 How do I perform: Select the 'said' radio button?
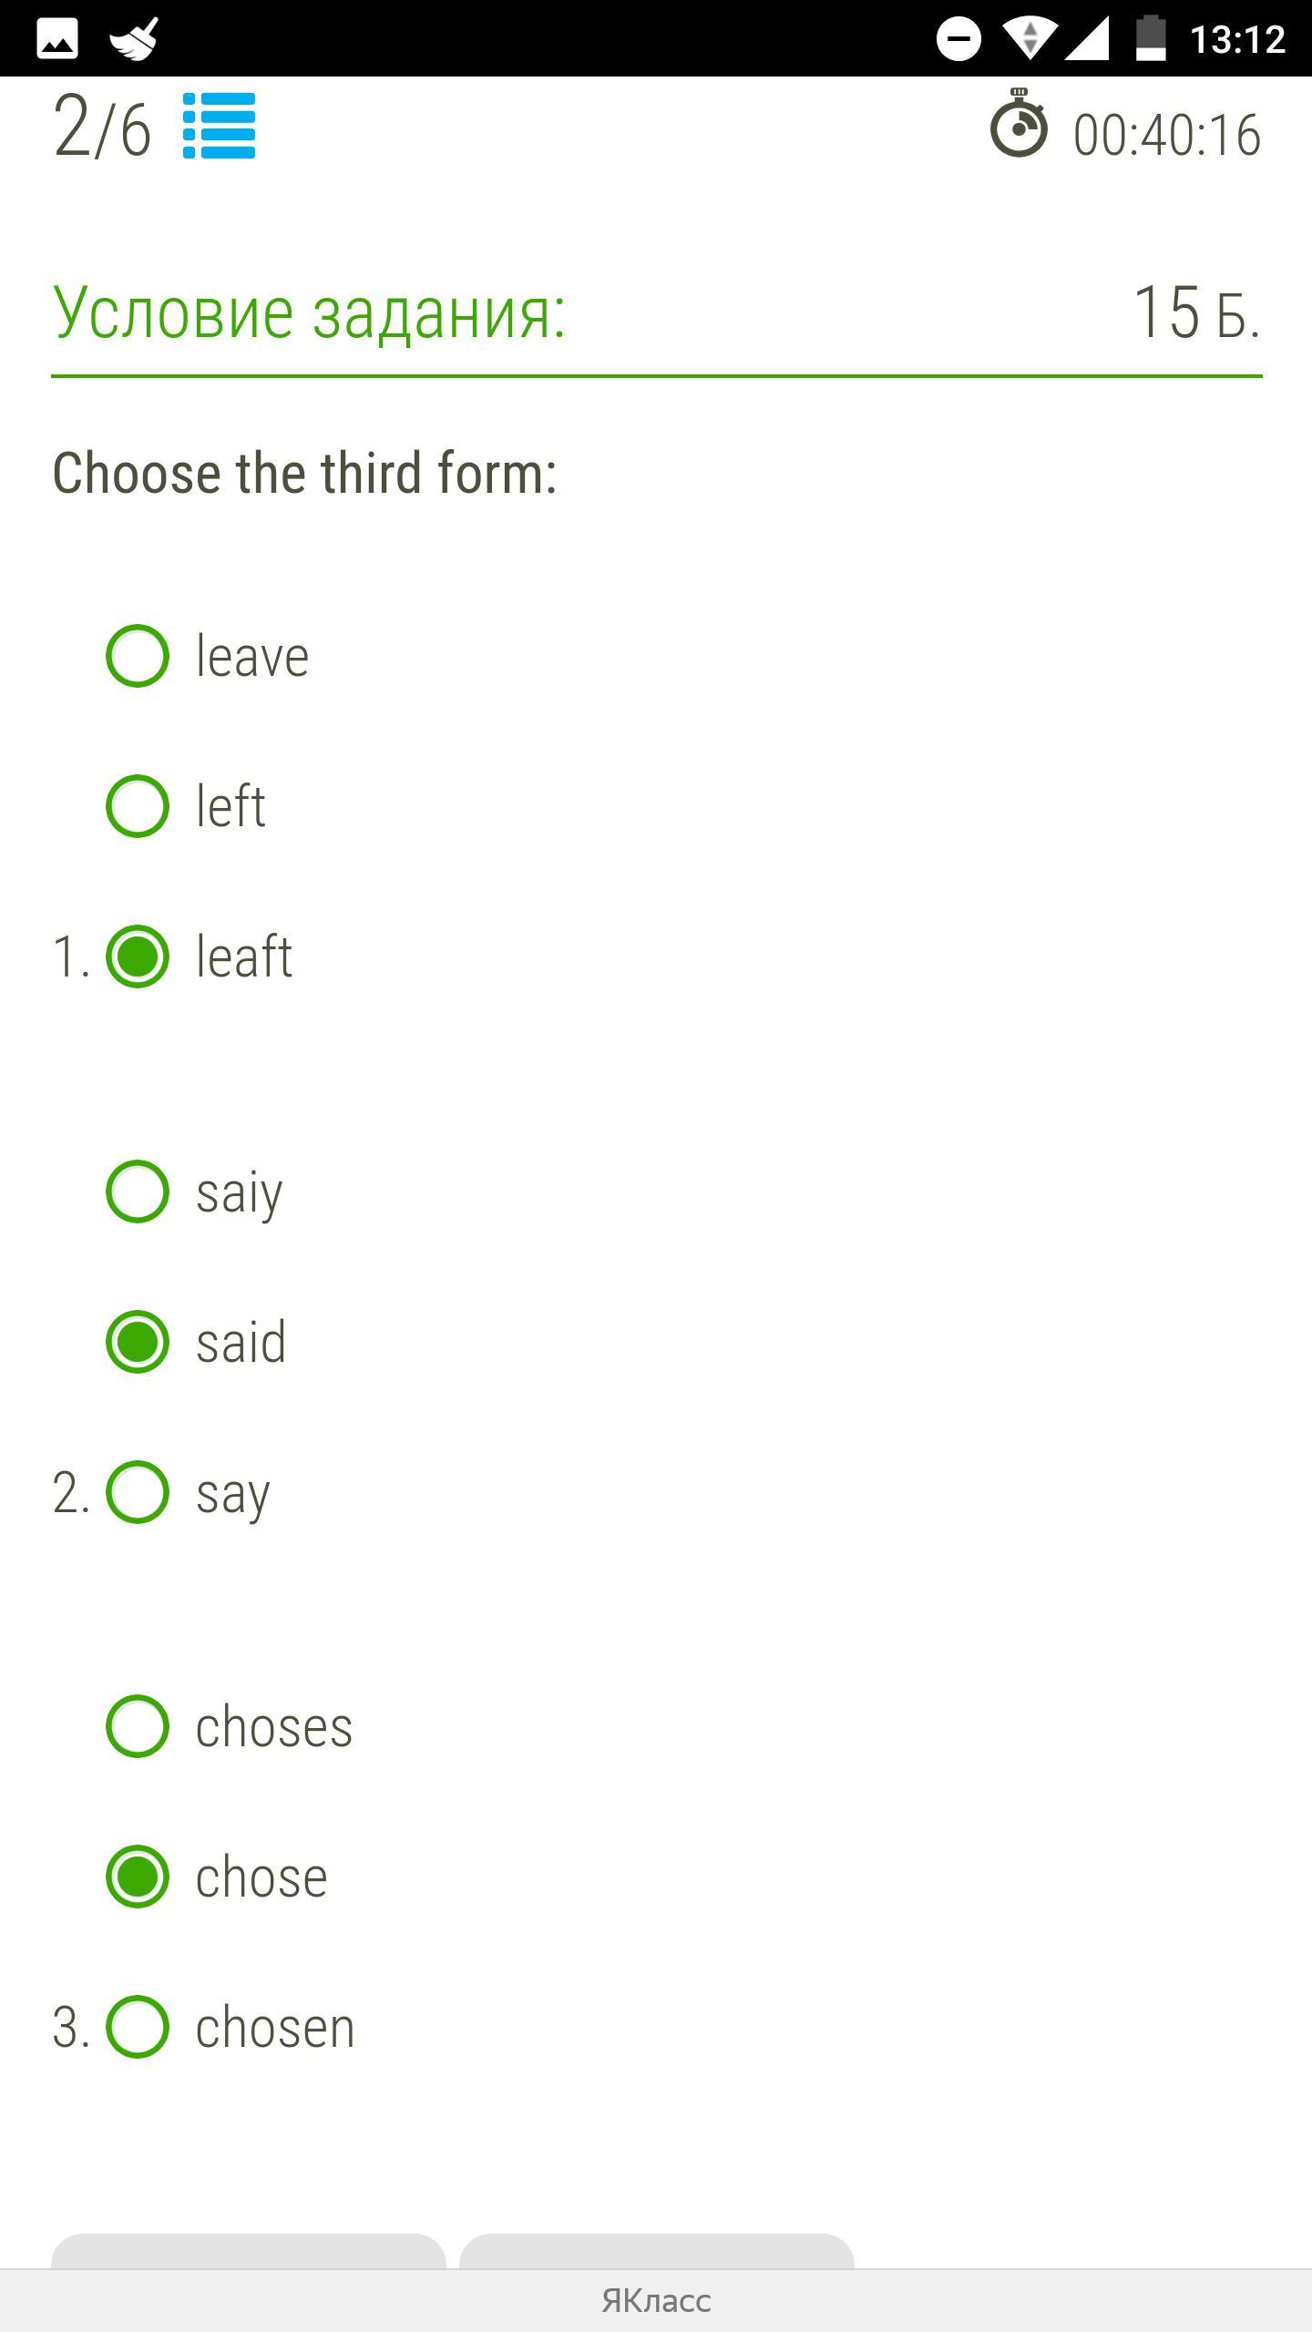point(138,1342)
